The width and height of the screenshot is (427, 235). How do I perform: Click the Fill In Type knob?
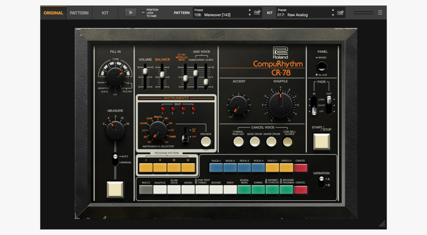(115, 77)
